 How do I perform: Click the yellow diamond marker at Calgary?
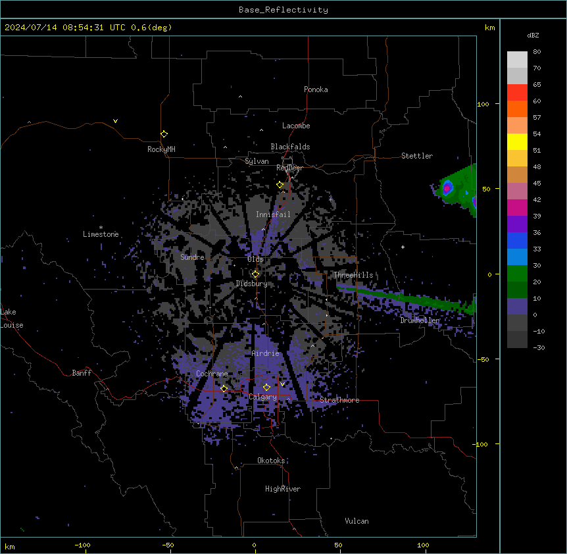coord(266,388)
